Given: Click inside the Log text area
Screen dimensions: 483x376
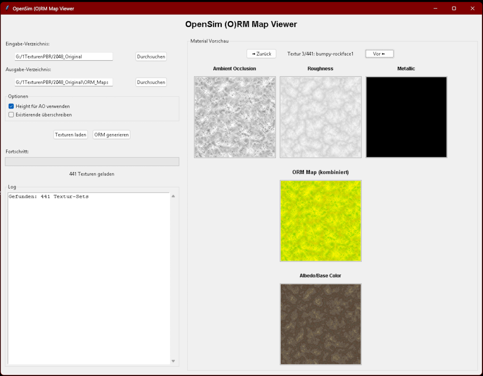Looking at the screenshot, I should (x=89, y=278).
